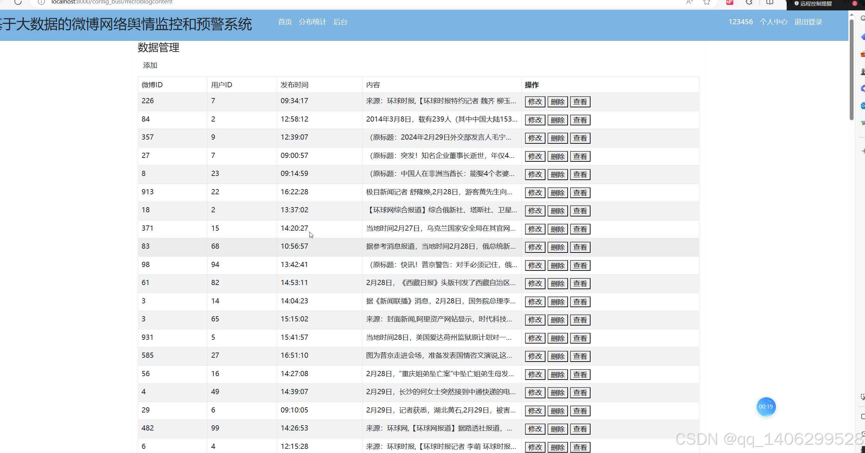Open 首页 navigation menu item
The width and height of the screenshot is (865, 453).
(285, 22)
